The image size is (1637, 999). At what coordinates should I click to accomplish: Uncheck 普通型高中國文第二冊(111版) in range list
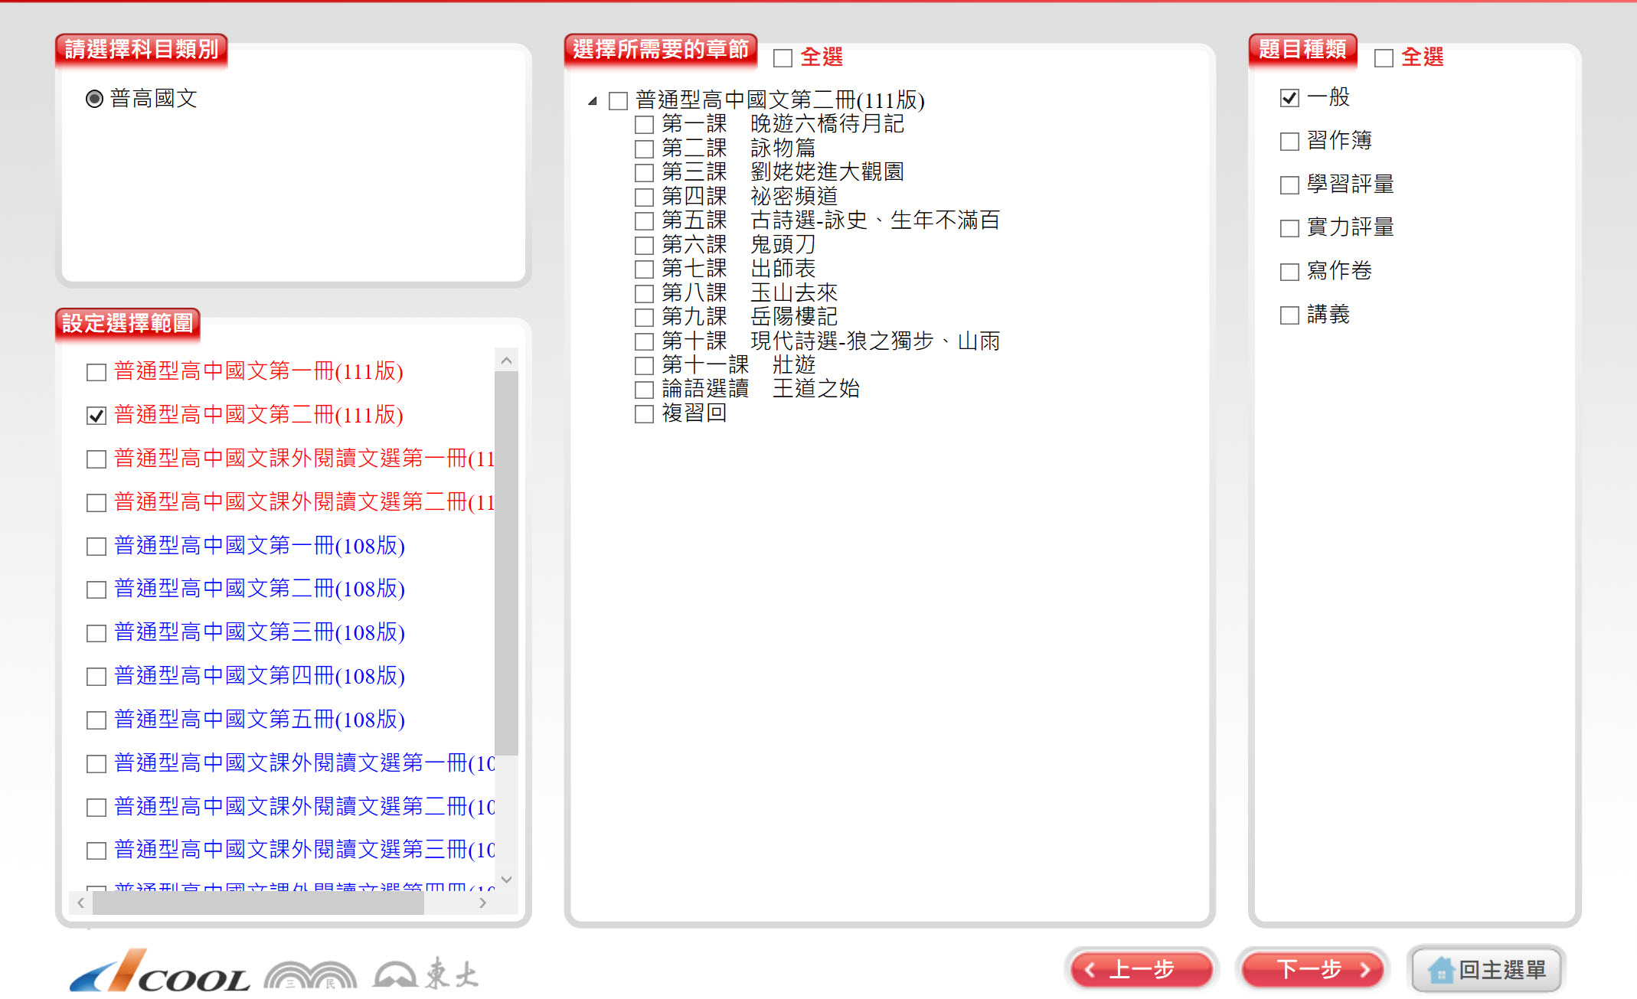(96, 416)
